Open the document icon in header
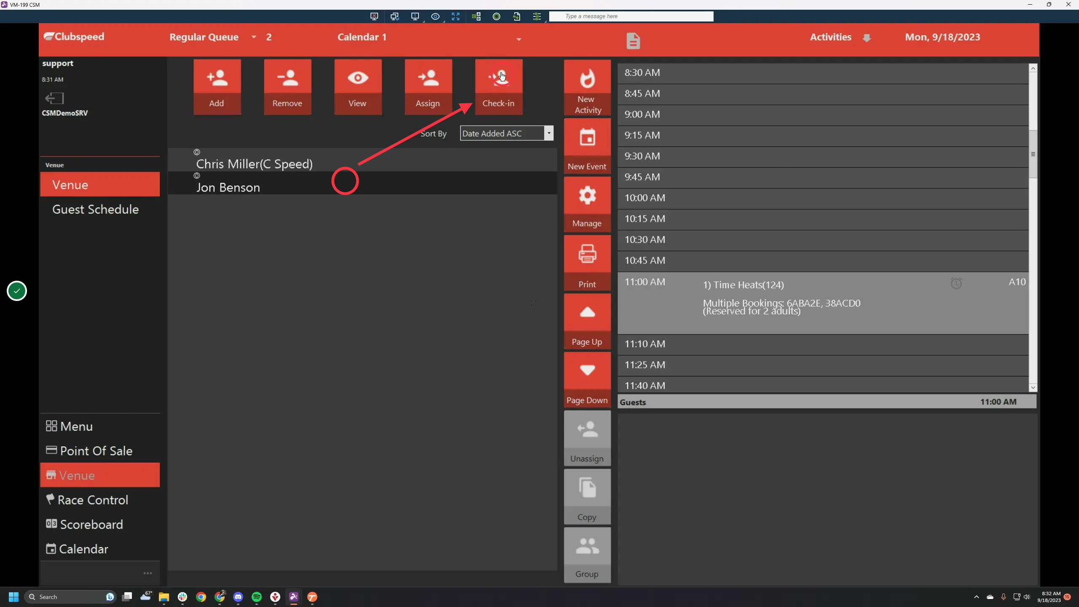Image resolution: width=1079 pixels, height=607 pixels. [x=633, y=41]
